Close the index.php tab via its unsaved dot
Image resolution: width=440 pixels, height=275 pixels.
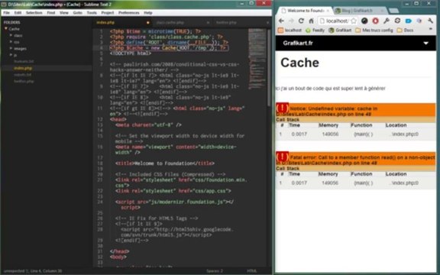(x=148, y=22)
